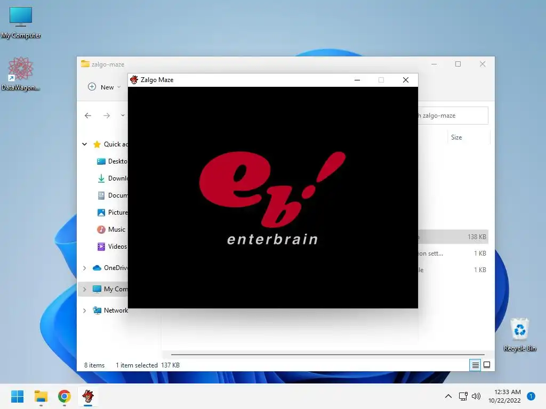This screenshot has height=409, width=546.
Task: Open Pictures folder in the sidebar
Action: click(x=112, y=212)
